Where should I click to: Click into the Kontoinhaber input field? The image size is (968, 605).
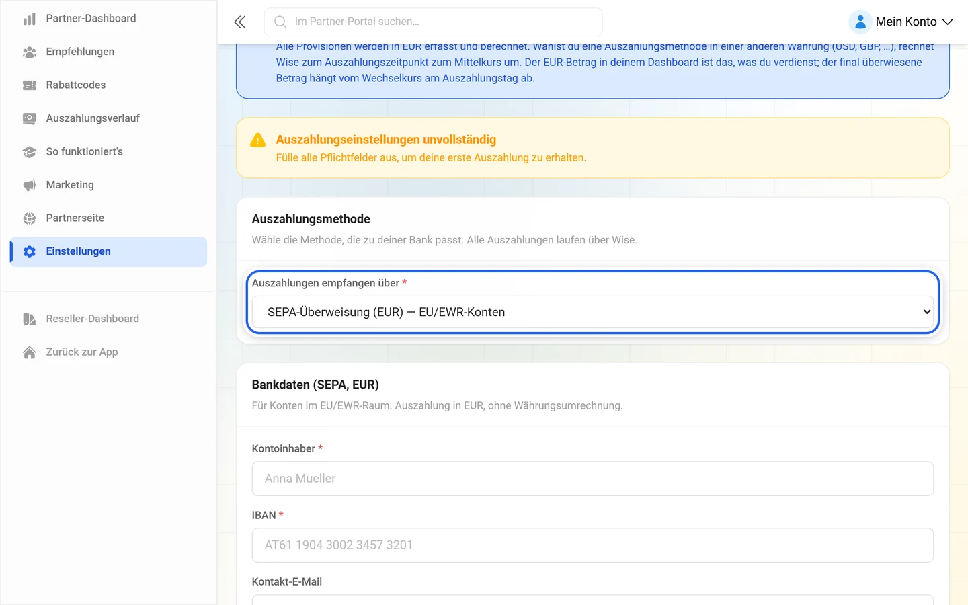tap(593, 479)
